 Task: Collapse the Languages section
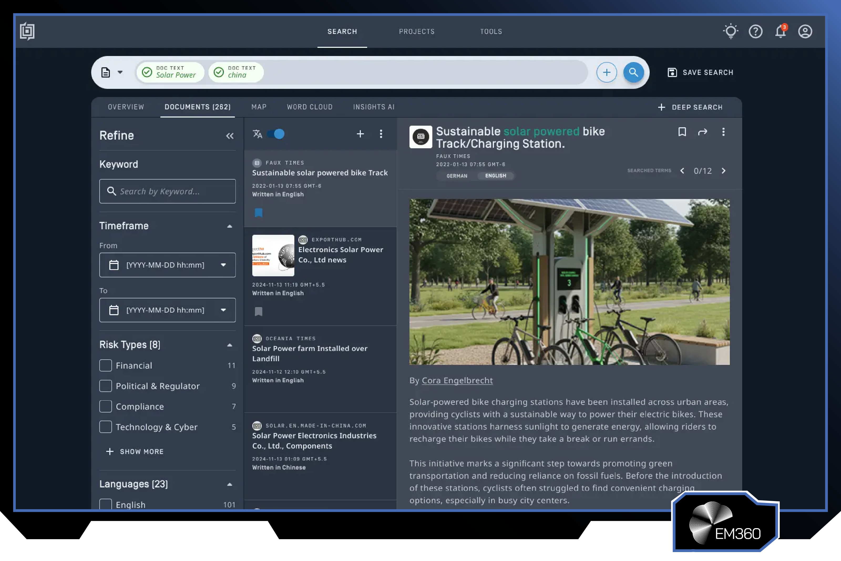(230, 484)
